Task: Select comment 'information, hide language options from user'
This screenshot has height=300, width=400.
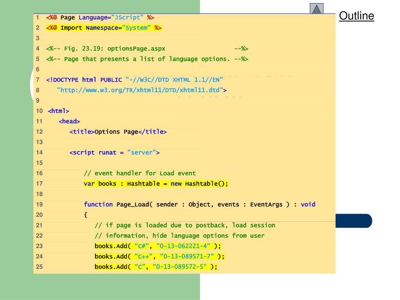Action: 180,236
